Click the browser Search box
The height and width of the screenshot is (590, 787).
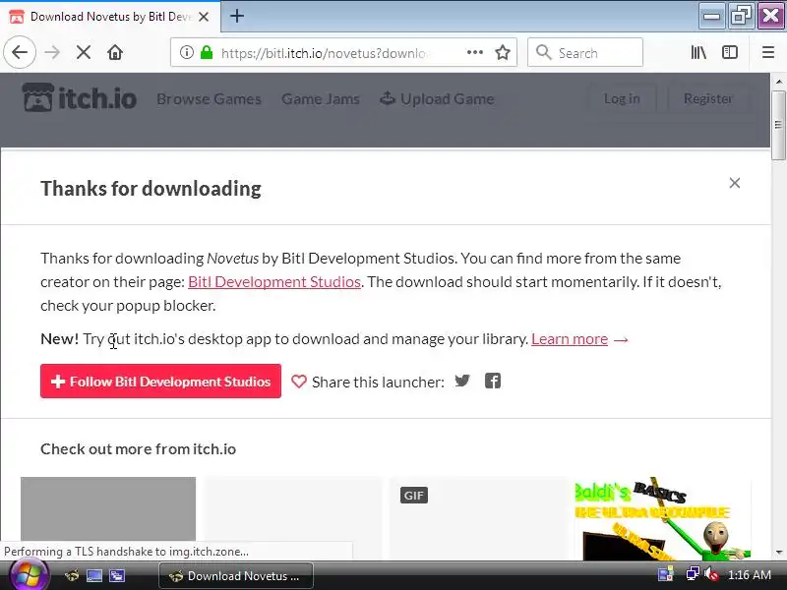point(585,52)
